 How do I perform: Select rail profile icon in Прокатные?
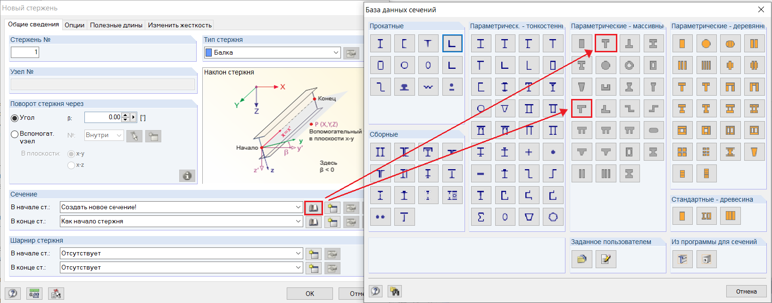pyautogui.click(x=404, y=87)
